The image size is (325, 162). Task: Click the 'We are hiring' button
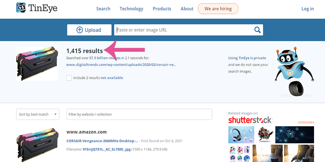pos(218,9)
